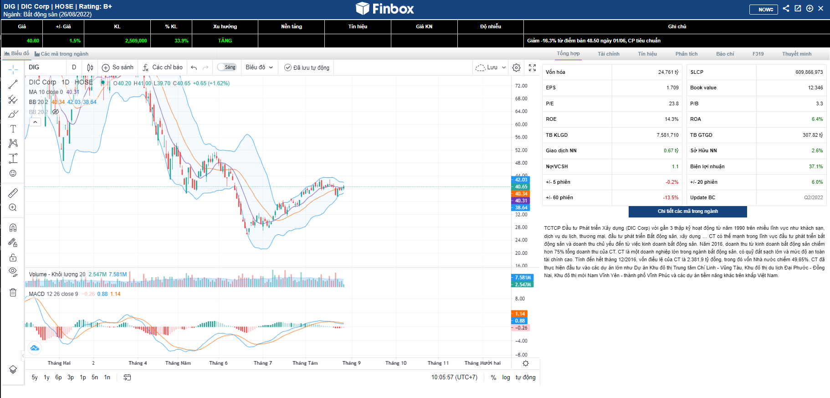Open the candlestick chart style picker

(x=90, y=67)
